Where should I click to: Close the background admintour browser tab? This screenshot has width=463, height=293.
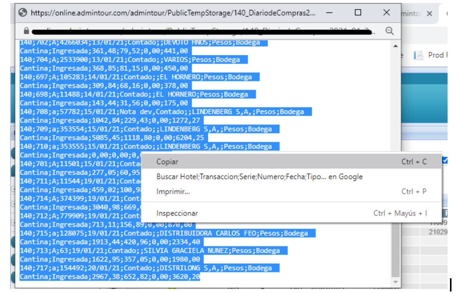click(x=429, y=14)
